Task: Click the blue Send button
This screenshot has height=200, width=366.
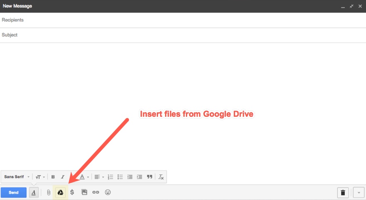Action: point(14,192)
